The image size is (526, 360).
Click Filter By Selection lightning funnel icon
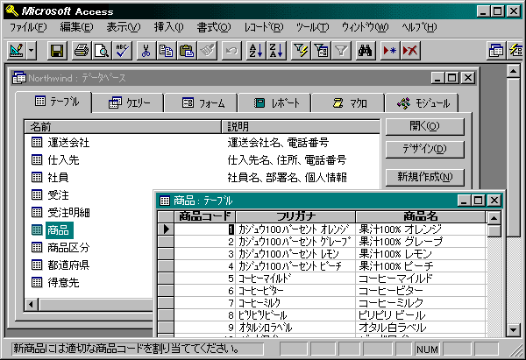(x=301, y=51)
